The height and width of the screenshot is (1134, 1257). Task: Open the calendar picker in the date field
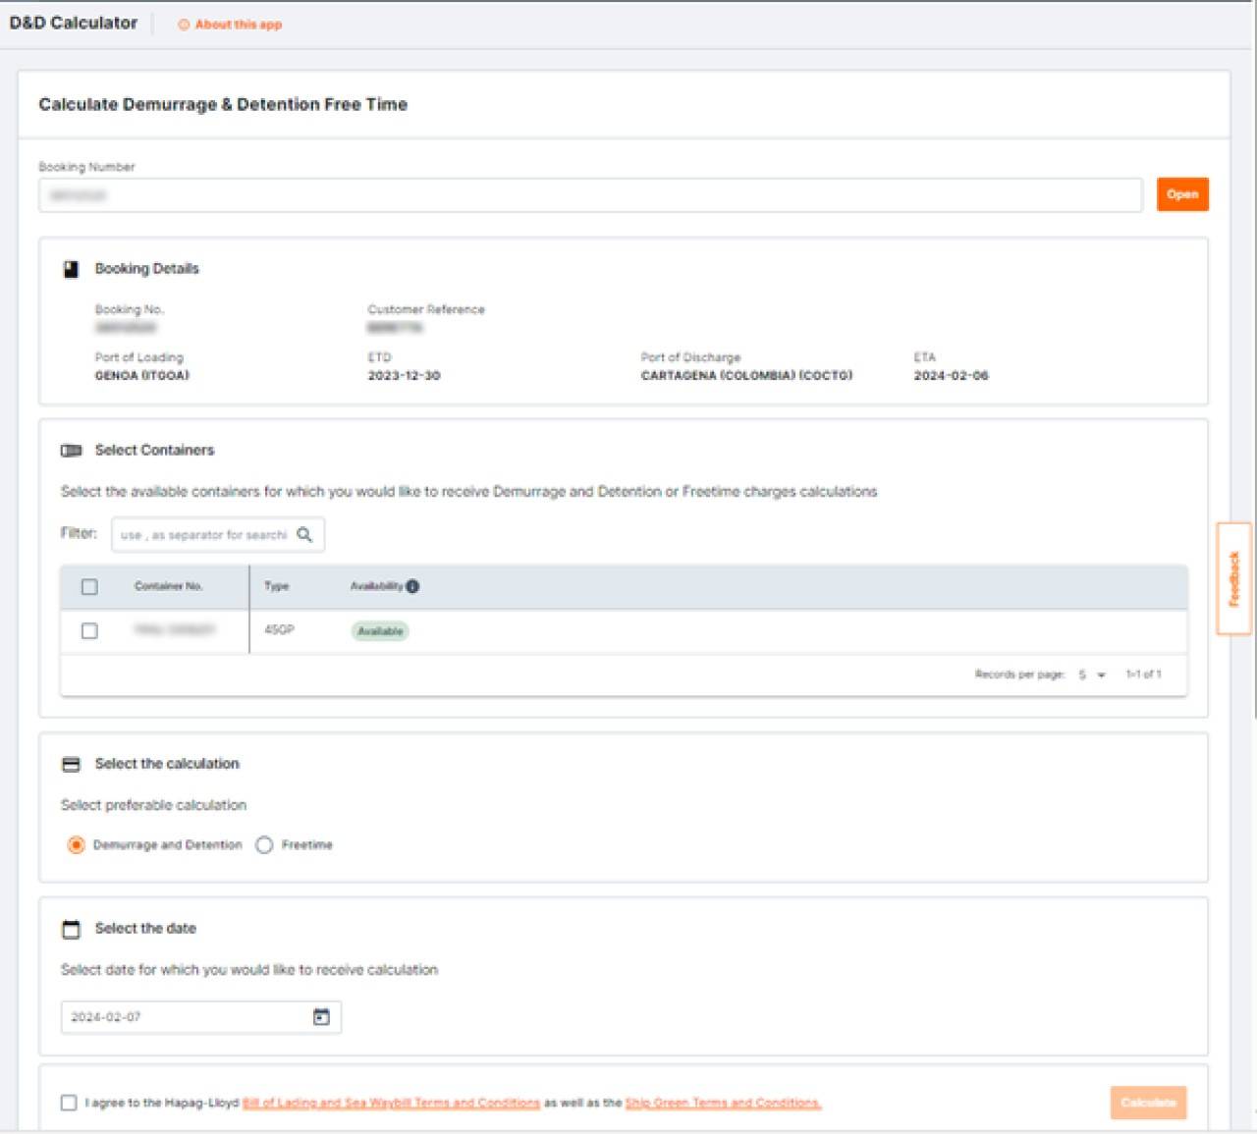(x=322, y=1017)
